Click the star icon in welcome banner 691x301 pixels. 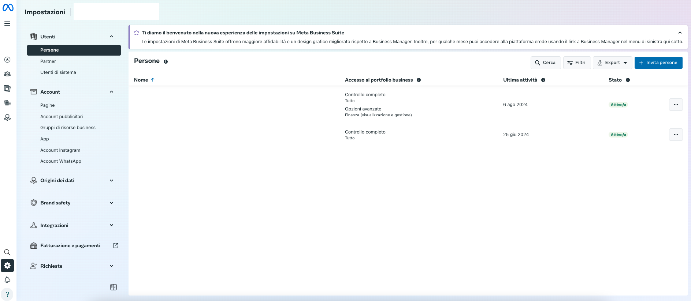[x=136, y=33]
